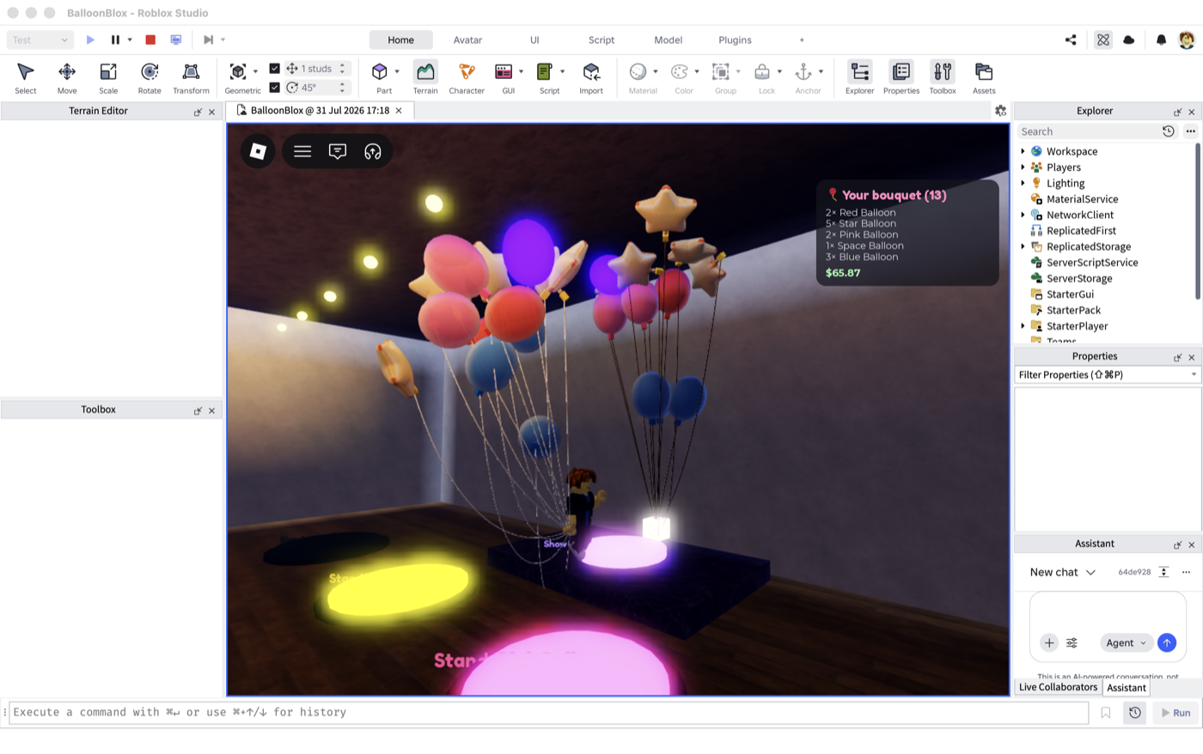
Task: Pick the Scale tool
Action: point(108,77)
